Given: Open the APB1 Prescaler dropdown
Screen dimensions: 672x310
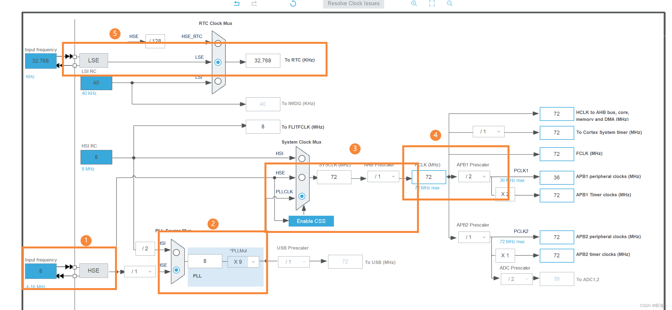Looking at the screenshot, I should [x=474, y=177].
